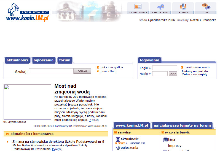Image resolution: width=220 pixels, height=151 pixels.
Task: Click into the Szukaj search text field
Action: [x=51, y=71]
